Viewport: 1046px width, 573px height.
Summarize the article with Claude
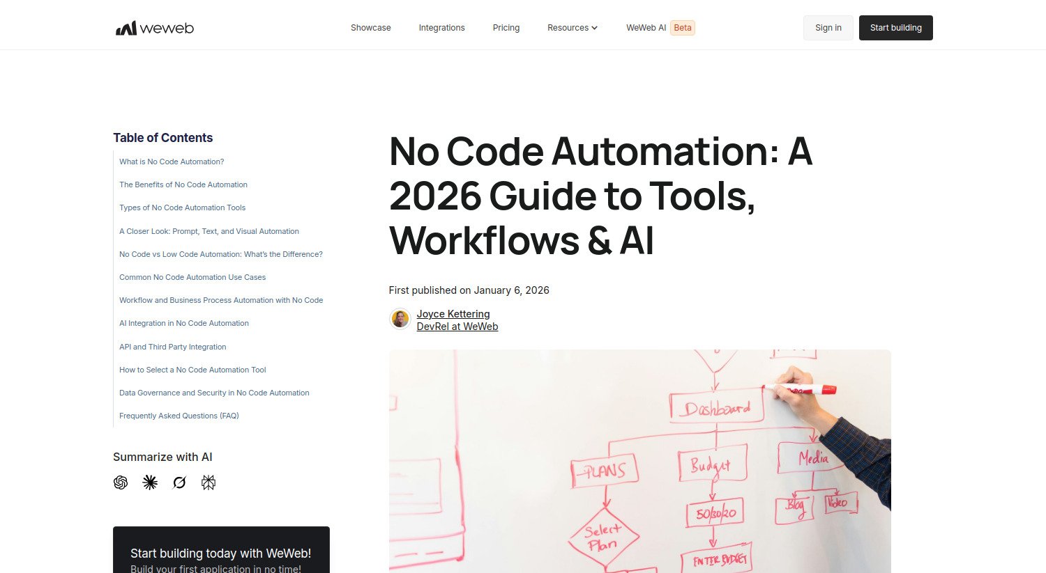pyautogui.click(x=149, y=482)
